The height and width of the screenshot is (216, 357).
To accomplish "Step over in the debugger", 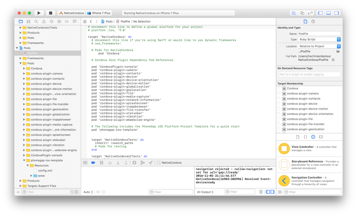I will 110,163.
